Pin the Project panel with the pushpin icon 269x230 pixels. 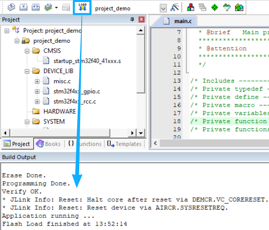pos(132,19)
